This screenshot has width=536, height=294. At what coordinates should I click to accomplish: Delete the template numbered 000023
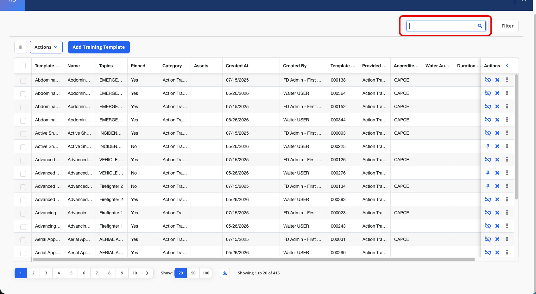click(497, 213)
